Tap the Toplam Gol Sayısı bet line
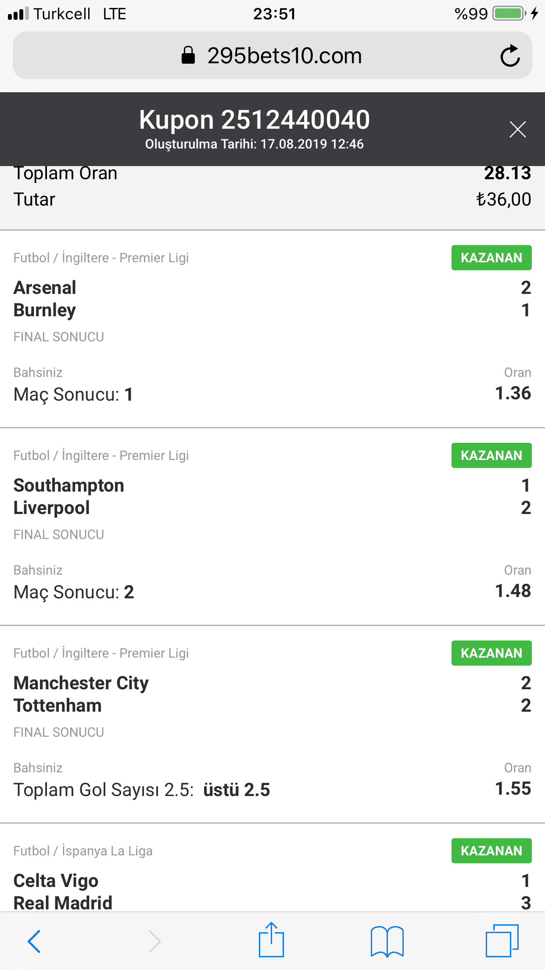 pyautogui.click(x=142, y=790)
